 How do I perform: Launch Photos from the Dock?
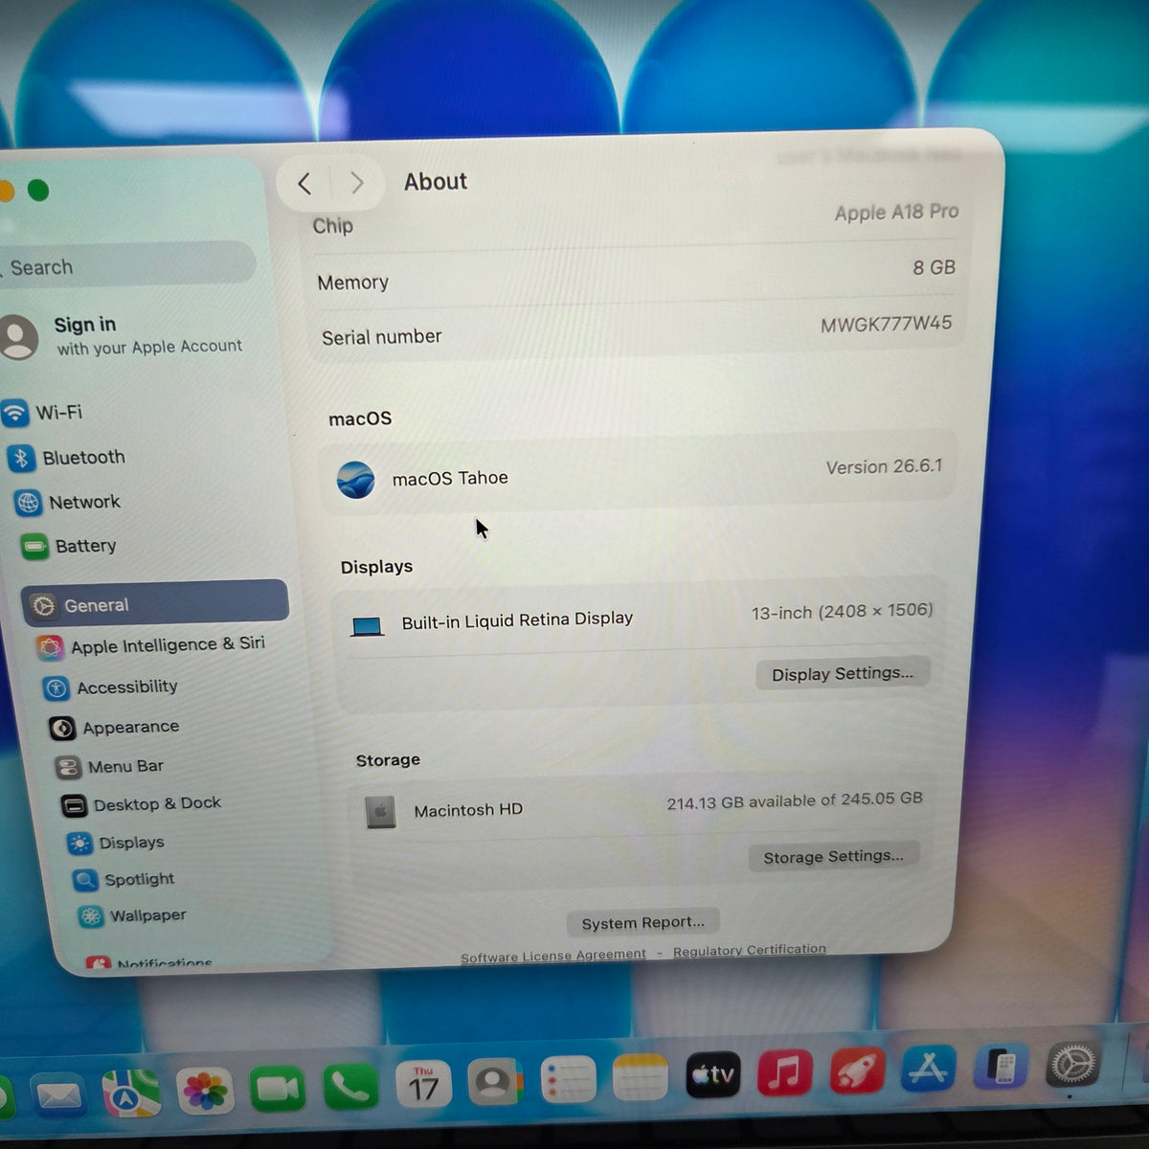(204, 1091)
